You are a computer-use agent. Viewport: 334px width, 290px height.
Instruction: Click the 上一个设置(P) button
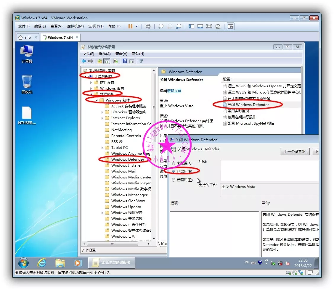(295, 152)
